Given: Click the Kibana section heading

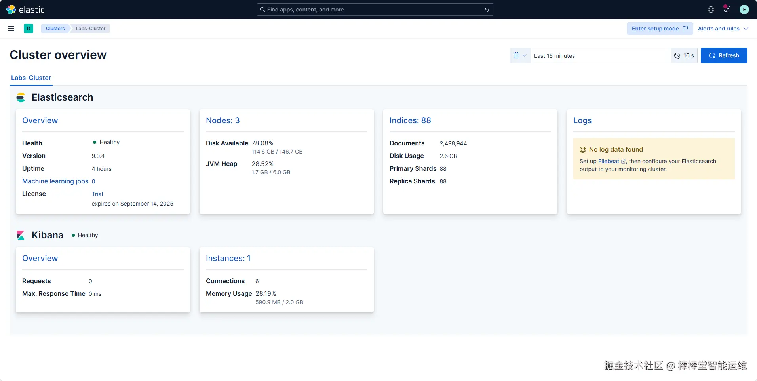Looking at the screenshot, I should pyautogui.click(x=48, y=235).
